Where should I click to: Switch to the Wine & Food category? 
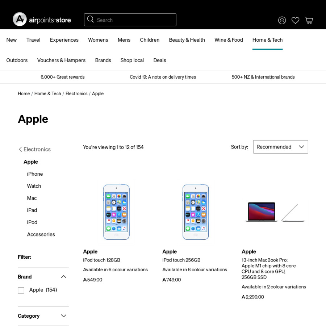pyautogui.click(x=229, y=40)
